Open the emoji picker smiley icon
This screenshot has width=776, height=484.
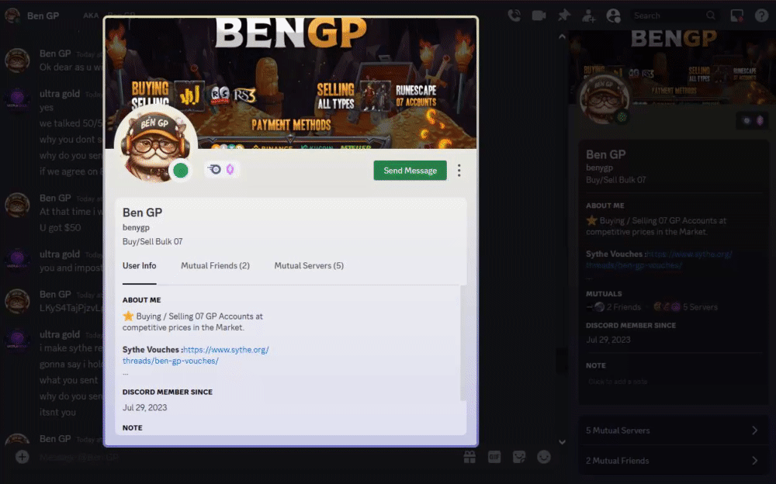(544, 457)
